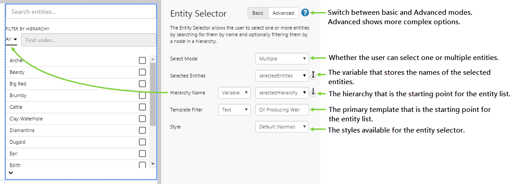Screen dimensions: 515x184
Task: Switch to Basic mode tab
Action: click(258, 13)
